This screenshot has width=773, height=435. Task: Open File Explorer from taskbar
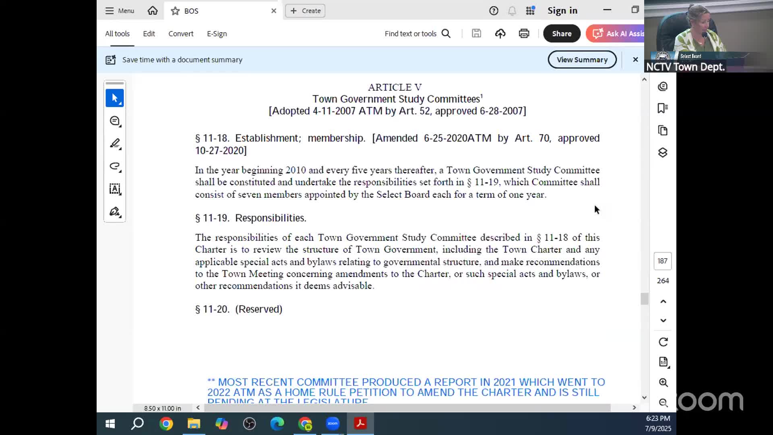pos(194,424)
